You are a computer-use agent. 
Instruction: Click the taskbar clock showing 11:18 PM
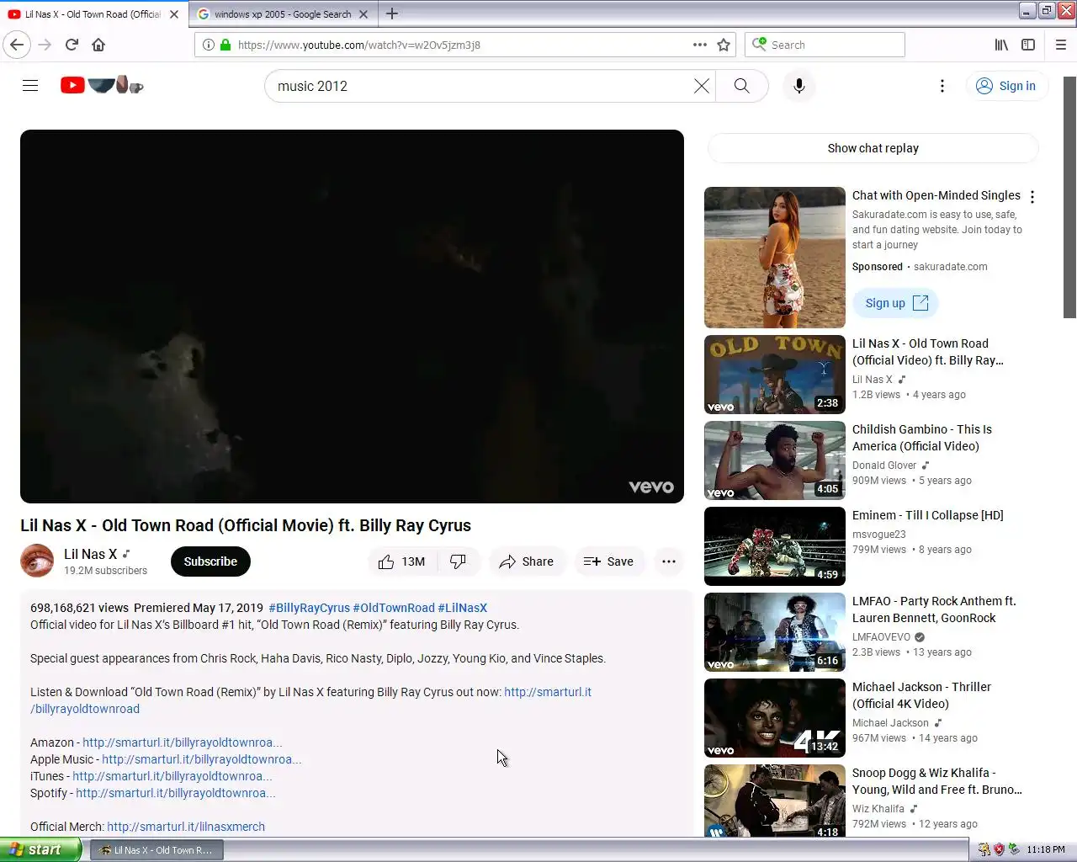[x=1046, y=849]
